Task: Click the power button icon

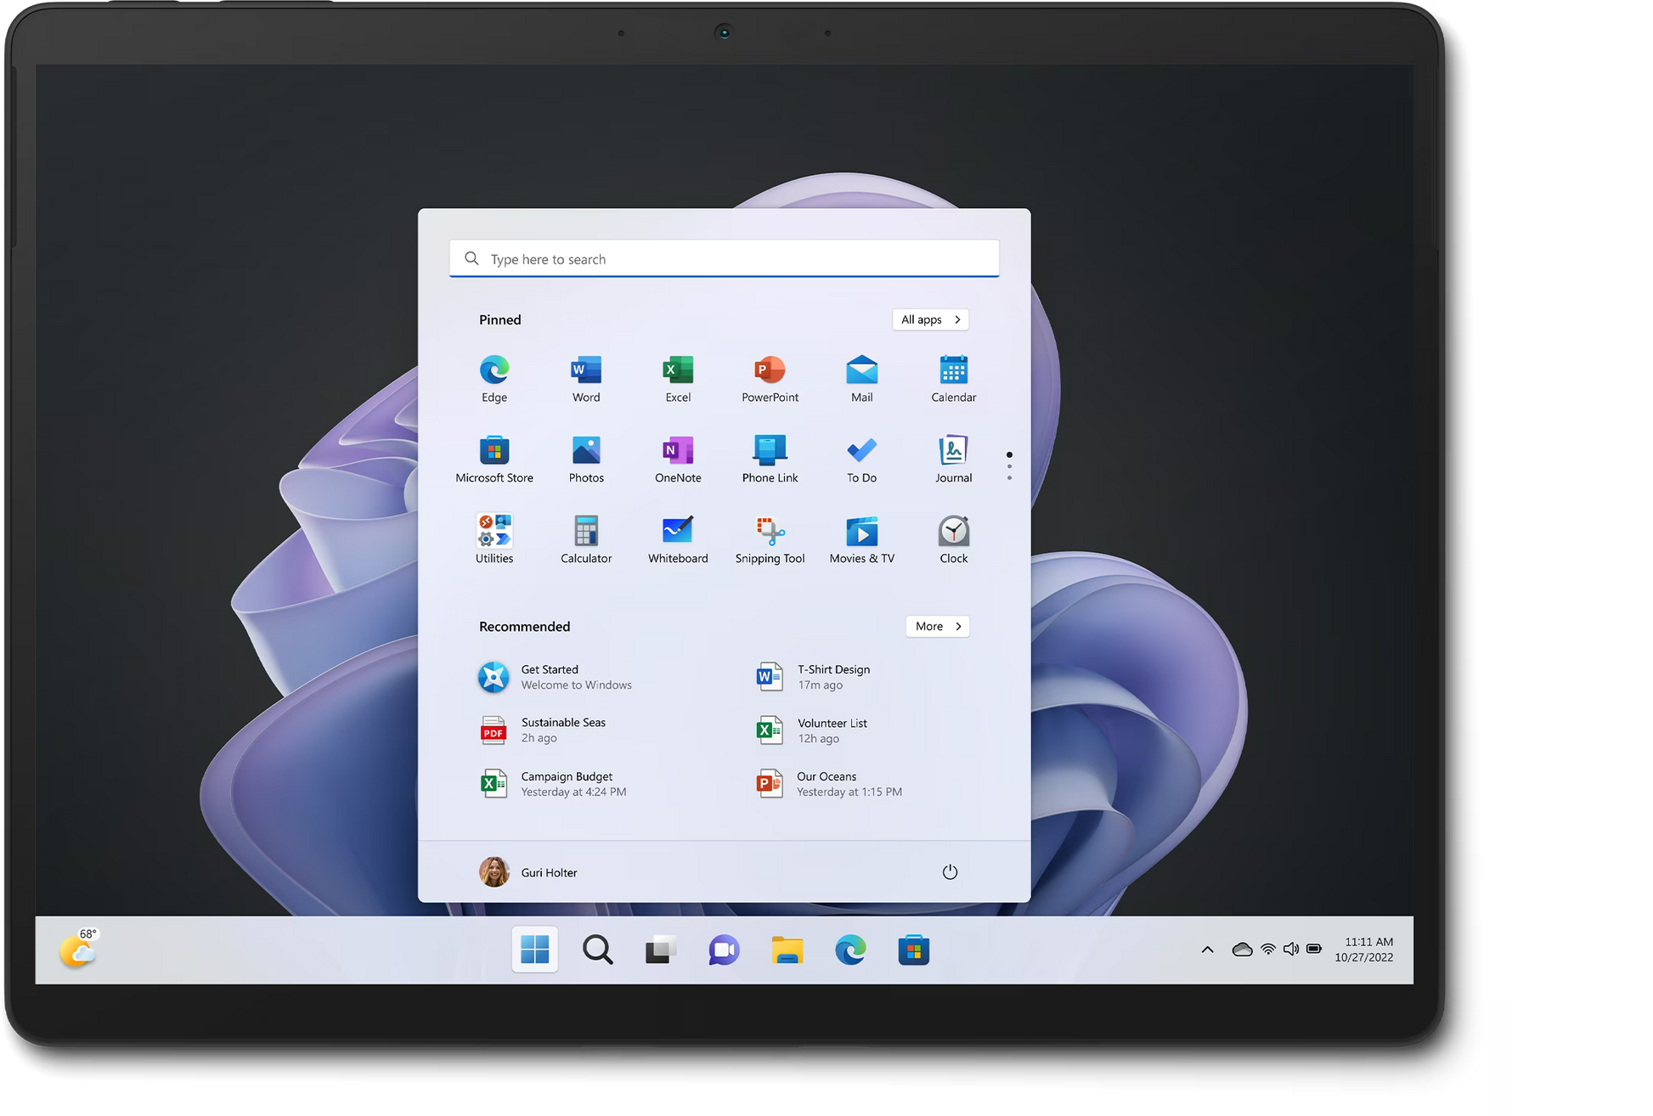Action: pyautogui.click(x=950, y=872)
